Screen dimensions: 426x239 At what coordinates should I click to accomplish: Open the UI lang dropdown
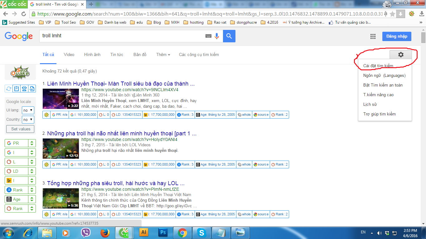(x=28, y=110)
